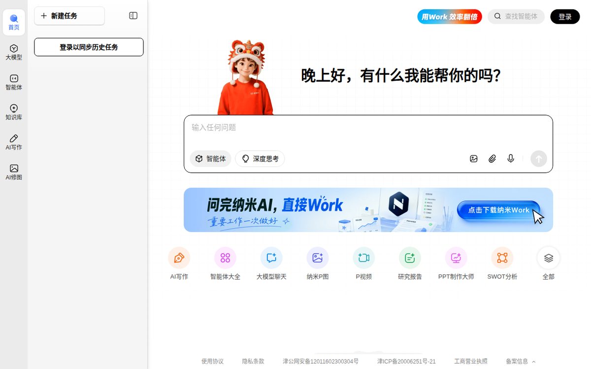591x369 pixels.
Task: Start voice input with microphone icon
Action: pyautogui.click(x=511, y=158)
